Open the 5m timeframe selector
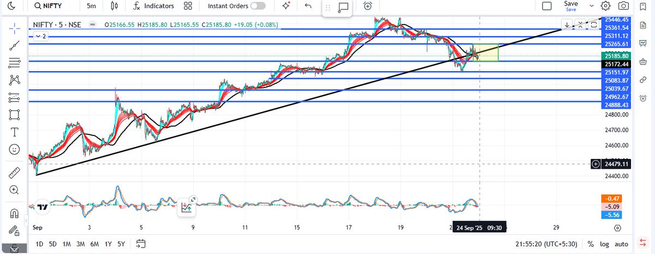655x254 pixels. (91, 6)
